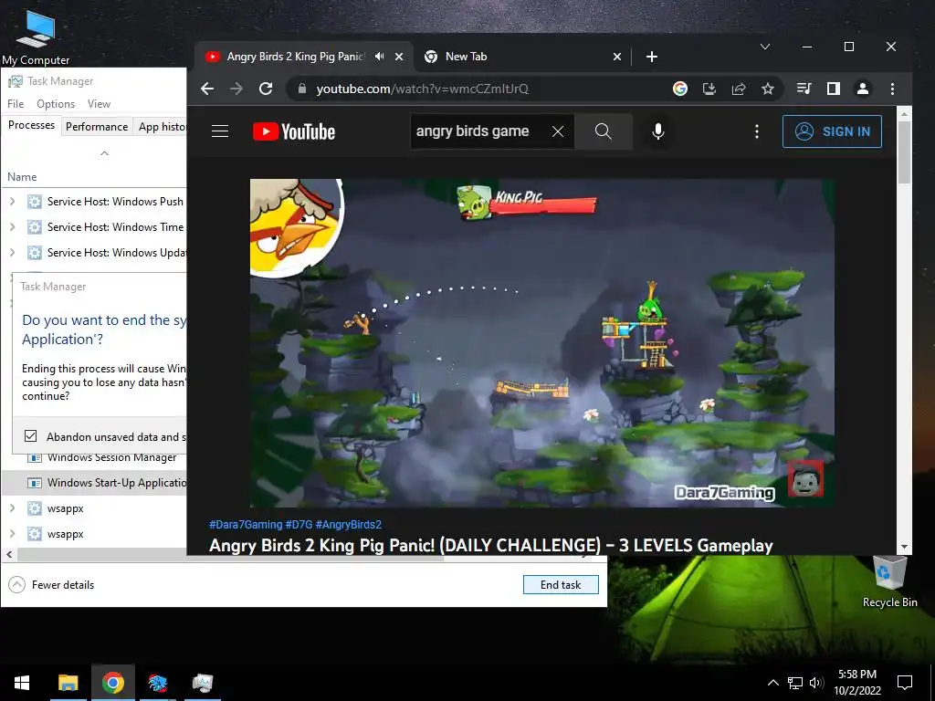The width and height of the screenshot is (935, 701).
Task: Close the Angry Birds YouTube tab
Action: [x=399, y=57]
